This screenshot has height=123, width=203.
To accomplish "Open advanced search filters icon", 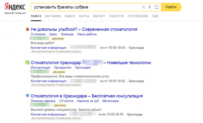I will pyautogui.click(x=157, y=7).
